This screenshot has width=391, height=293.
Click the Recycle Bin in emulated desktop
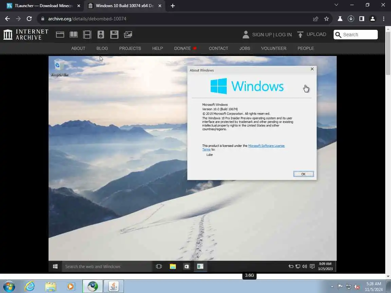59,67
